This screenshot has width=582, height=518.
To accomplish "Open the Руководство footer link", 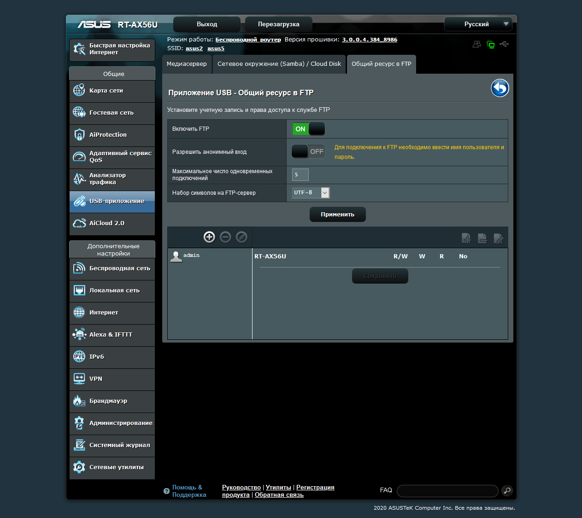I will click(x=241, y=487).
